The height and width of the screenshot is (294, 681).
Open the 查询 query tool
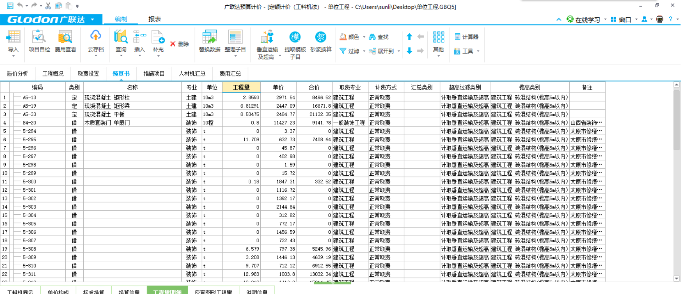pos(121,43)
